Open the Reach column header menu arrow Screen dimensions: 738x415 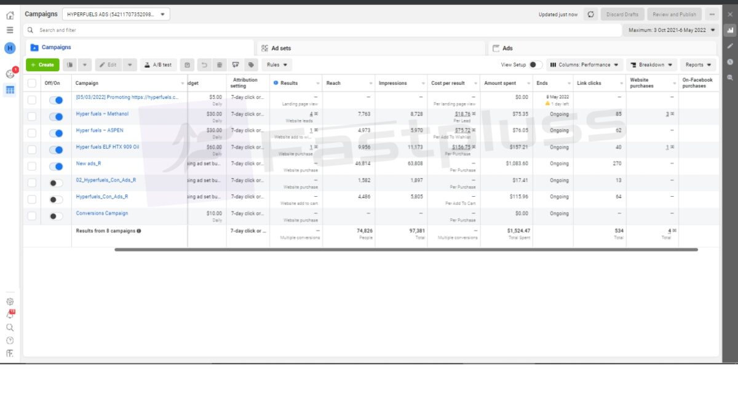click(x=371, y=84)
